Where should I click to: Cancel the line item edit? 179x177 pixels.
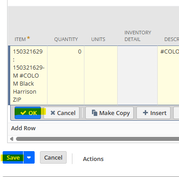pyautogui.click(x=61, y=113)
